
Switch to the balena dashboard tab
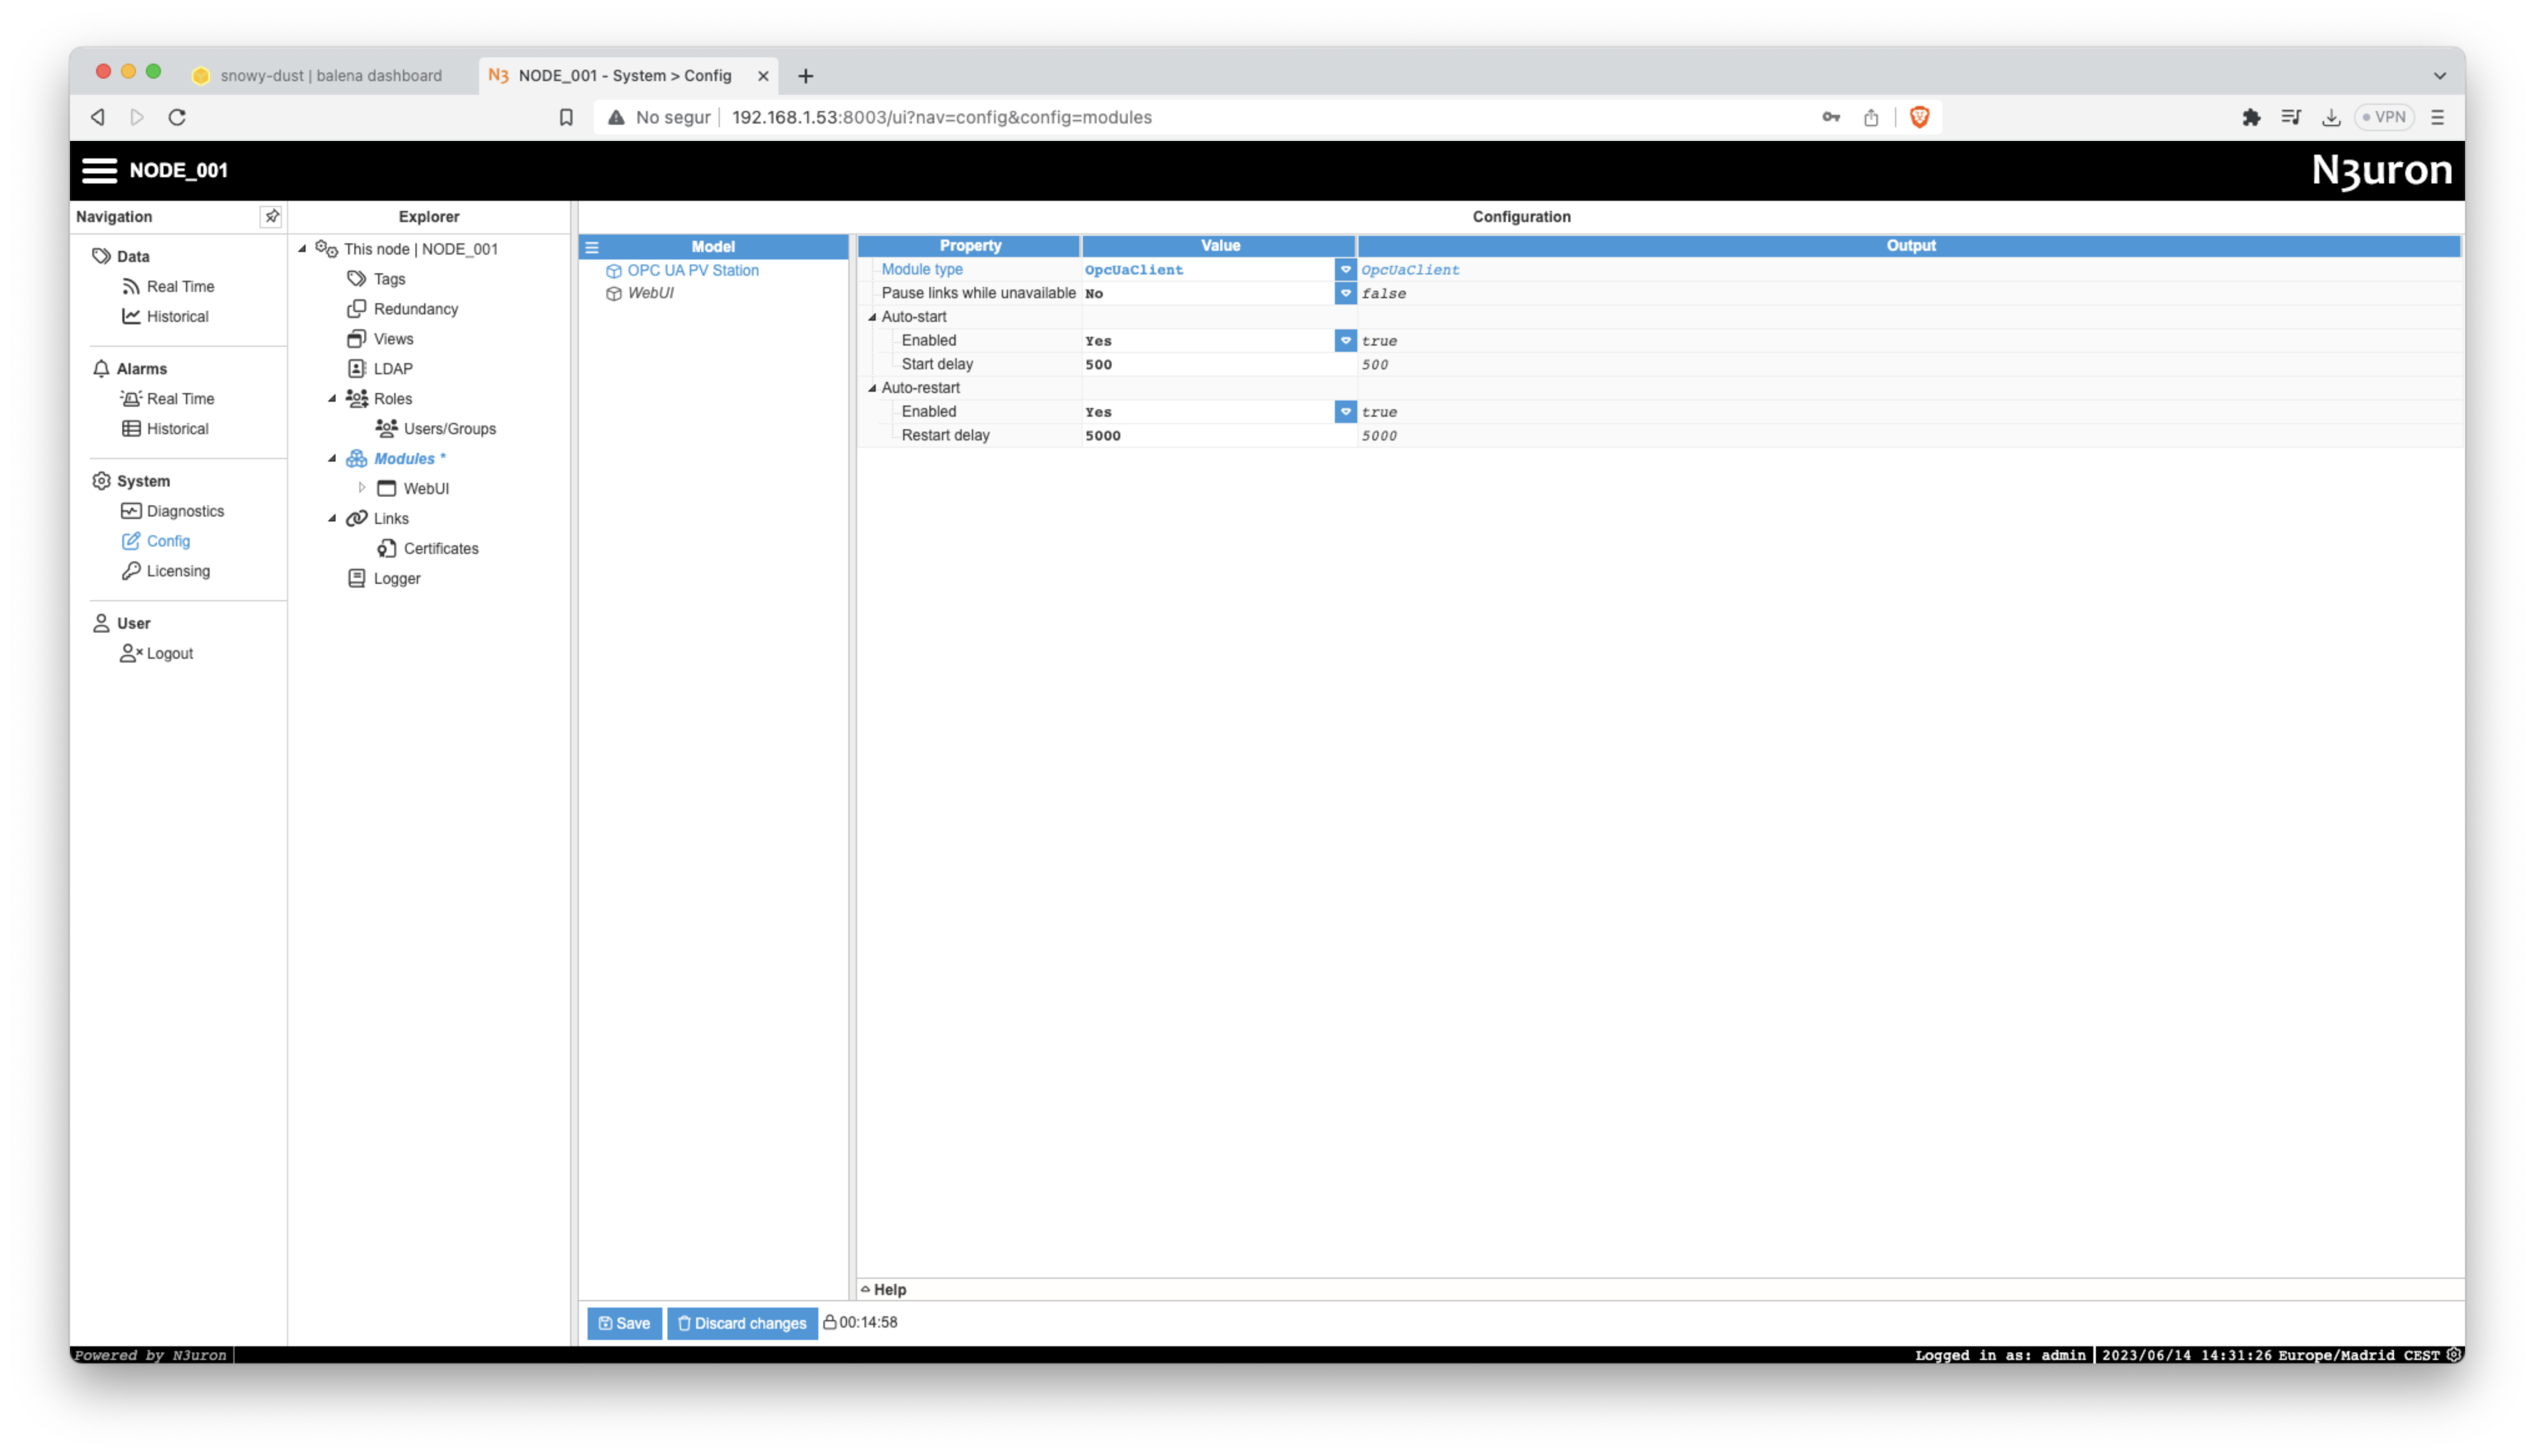click(330, 76)
